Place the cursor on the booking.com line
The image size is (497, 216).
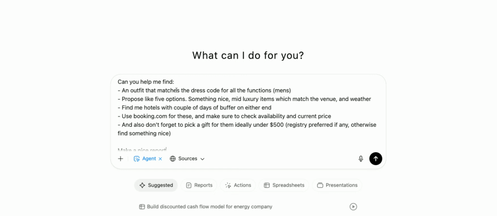tap(224, 116)
